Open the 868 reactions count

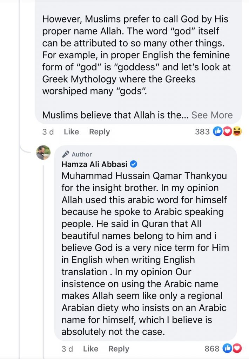[x=212, y=349]
